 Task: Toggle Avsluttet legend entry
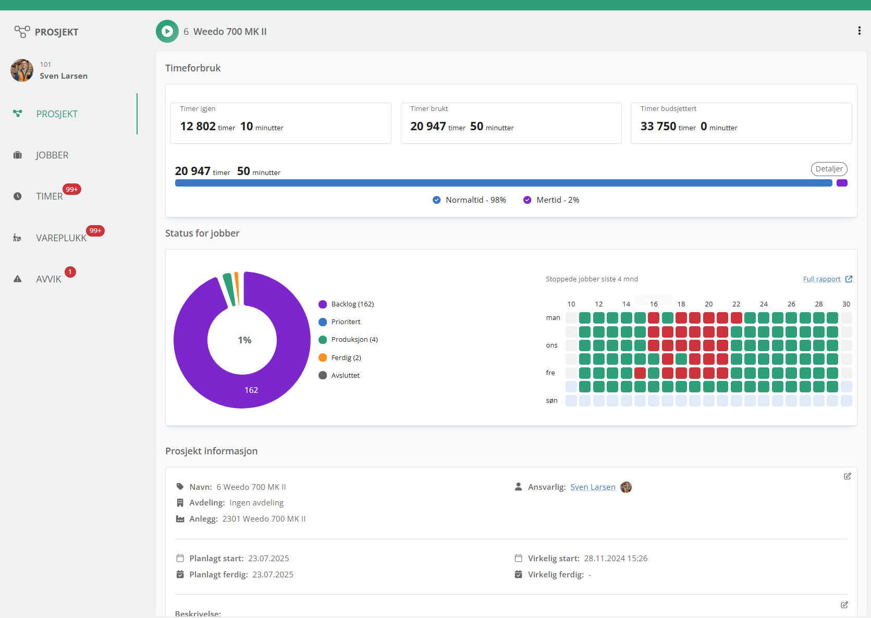coord(339,375)
